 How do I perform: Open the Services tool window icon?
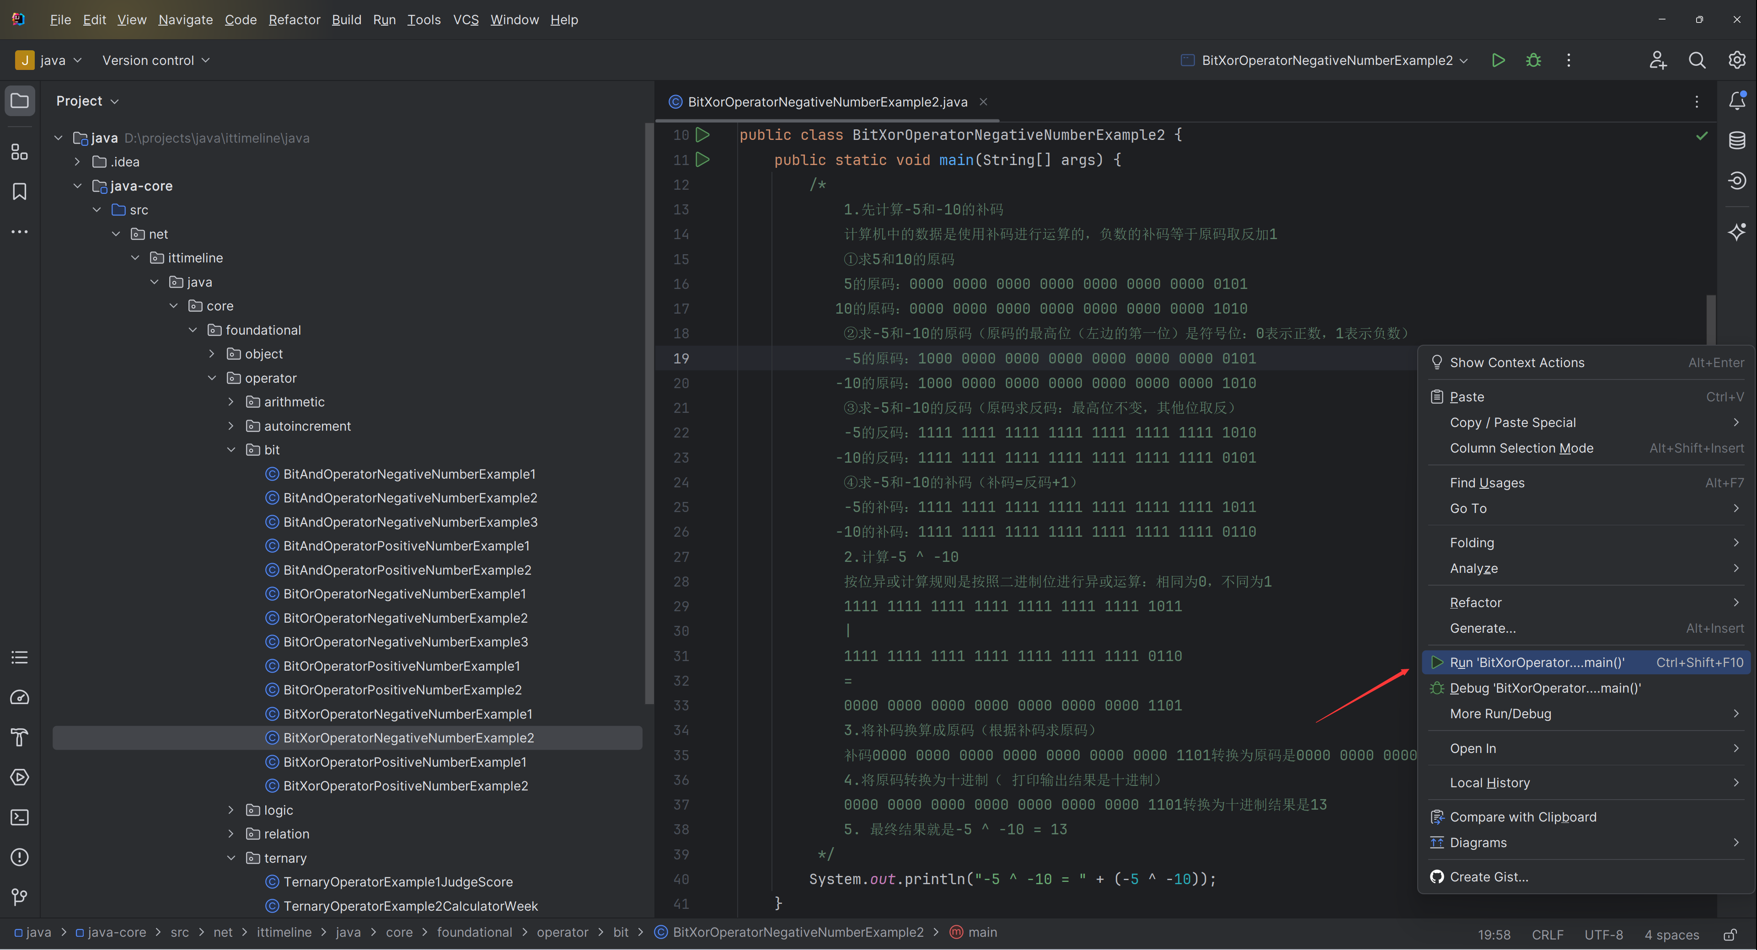coord(20,777)
